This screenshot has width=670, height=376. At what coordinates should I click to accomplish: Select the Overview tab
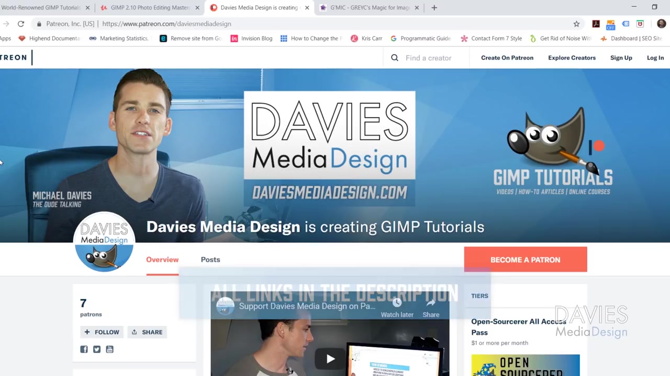tap(162, 260)
